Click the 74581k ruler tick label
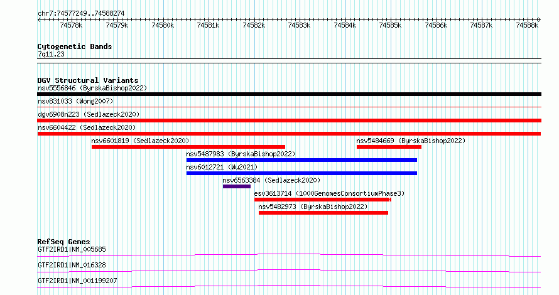This screenshot has width=559, height=295. coord(208,25)
